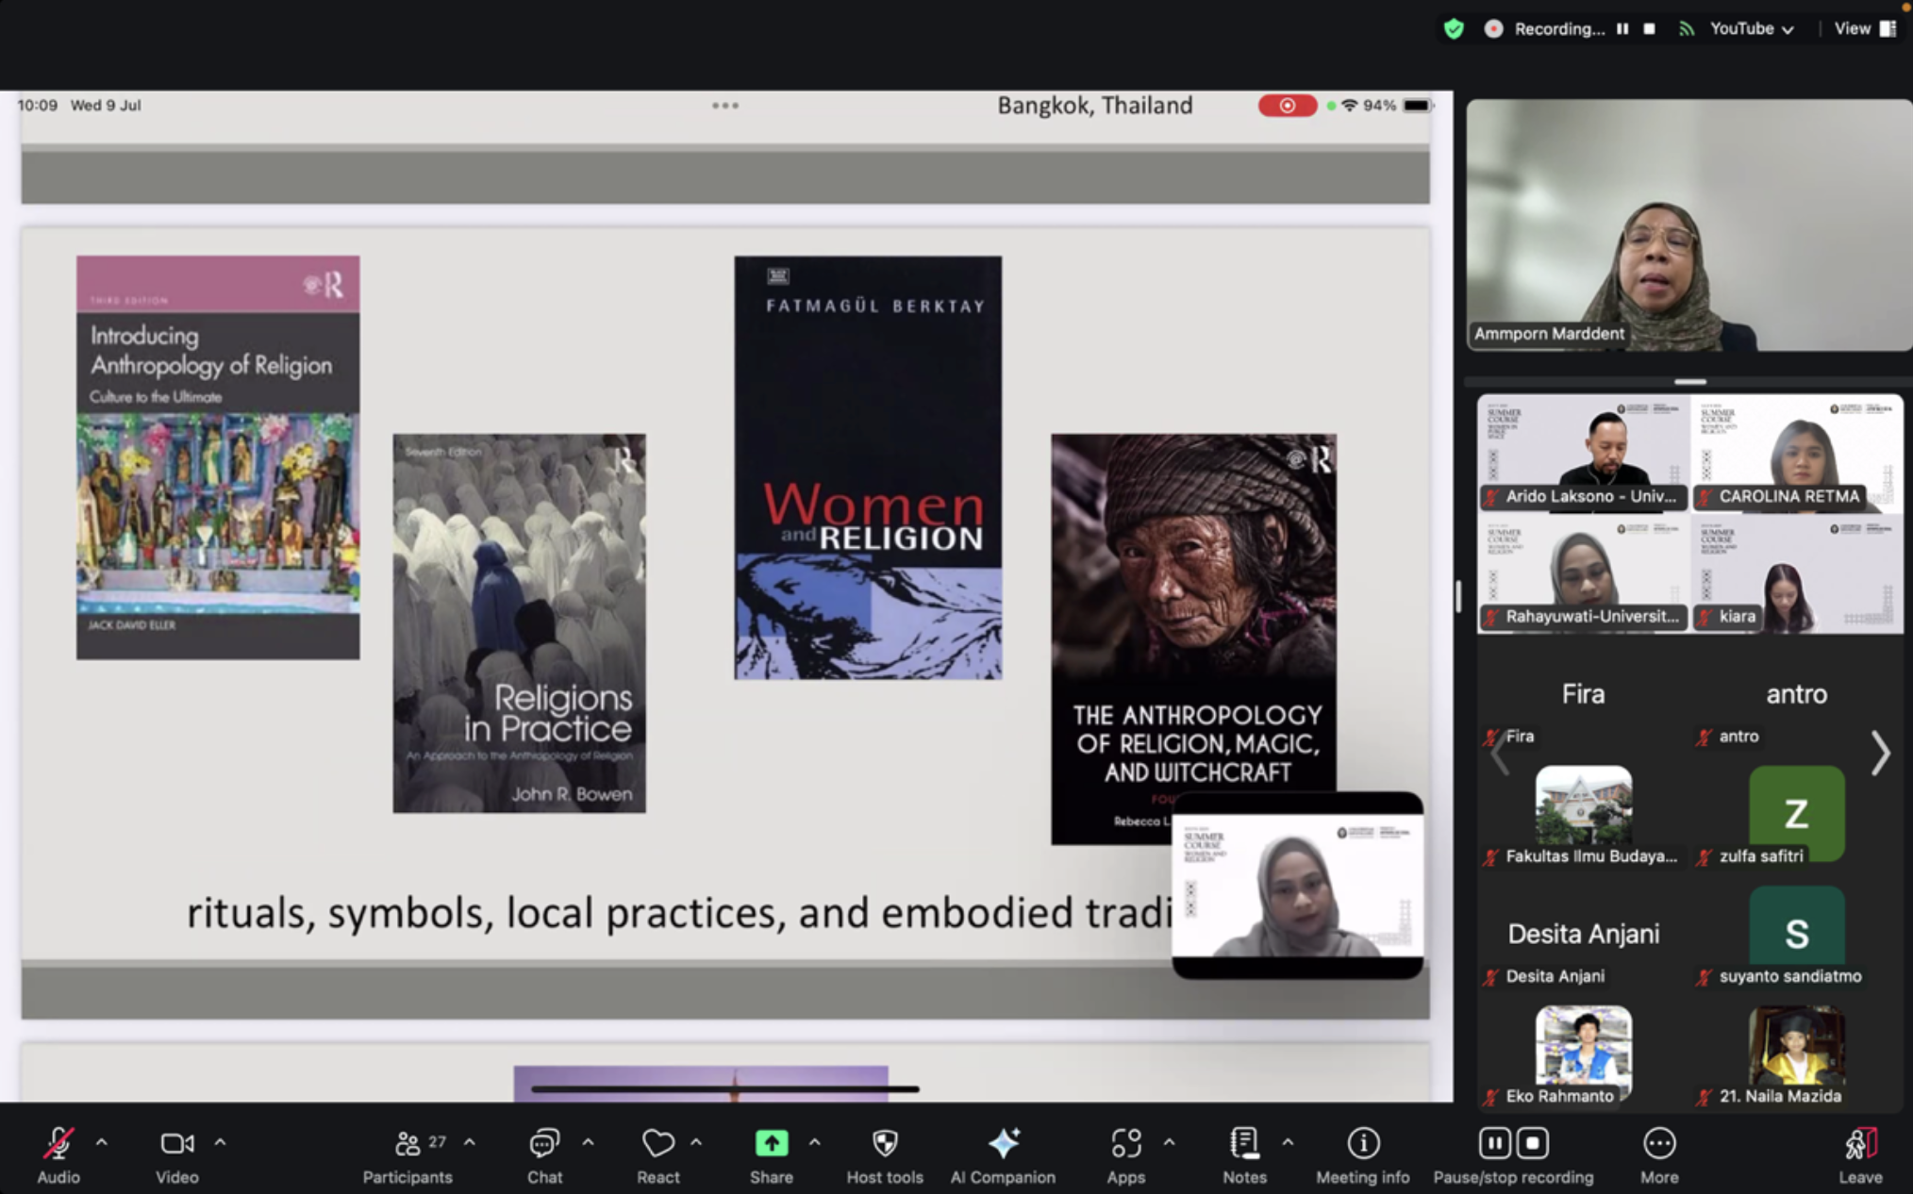The image size is (1913, 1194).
Task: Open Host tools shield icon
Action: click(x=884, y=1144)
